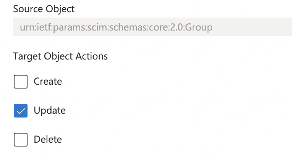292x161 pixels.
Task: Click the "Source Object" field label
Action: coord(44,9)
